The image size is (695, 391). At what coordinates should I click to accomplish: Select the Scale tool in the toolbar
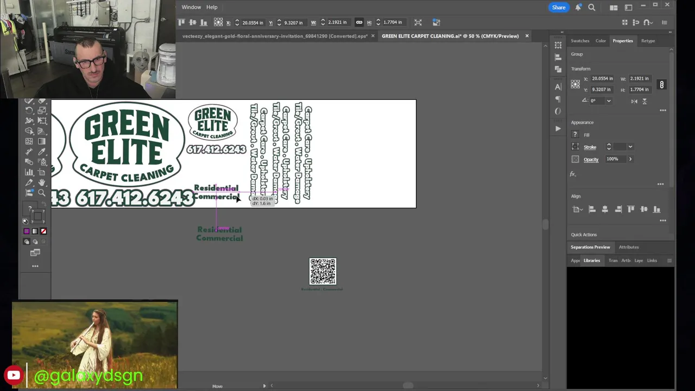[42, 110]
